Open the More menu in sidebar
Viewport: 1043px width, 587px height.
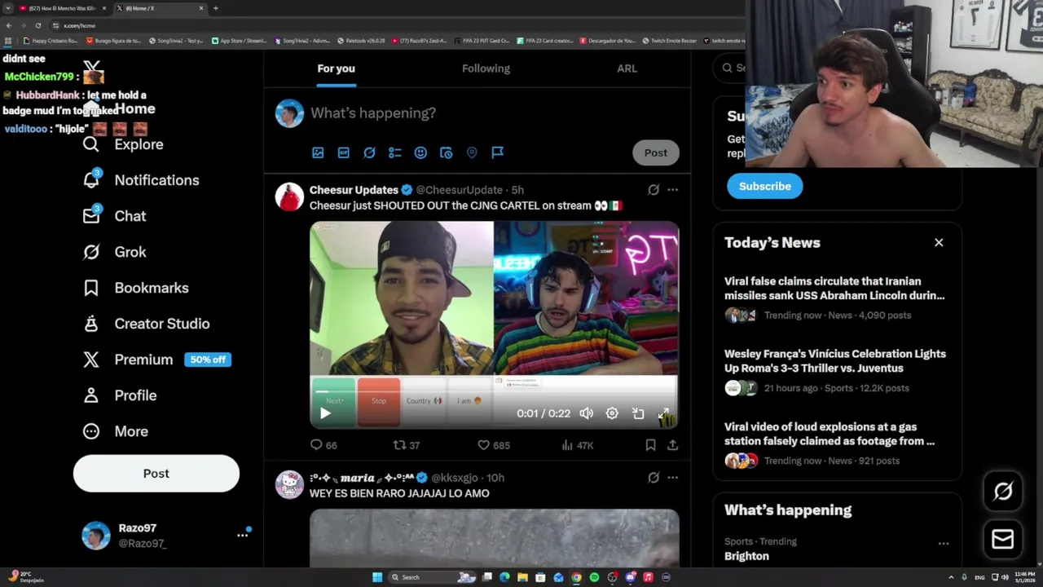tap(115, 431)
